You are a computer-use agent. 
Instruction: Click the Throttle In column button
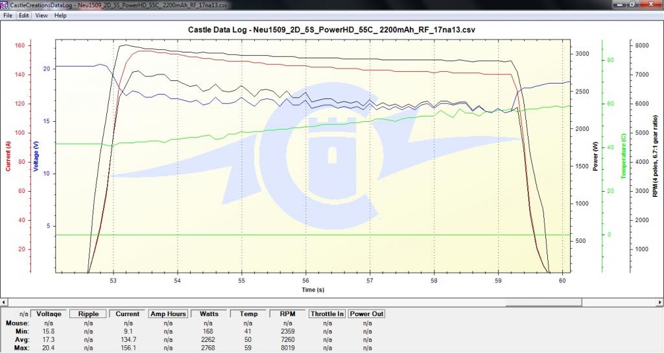coord(327,314)
